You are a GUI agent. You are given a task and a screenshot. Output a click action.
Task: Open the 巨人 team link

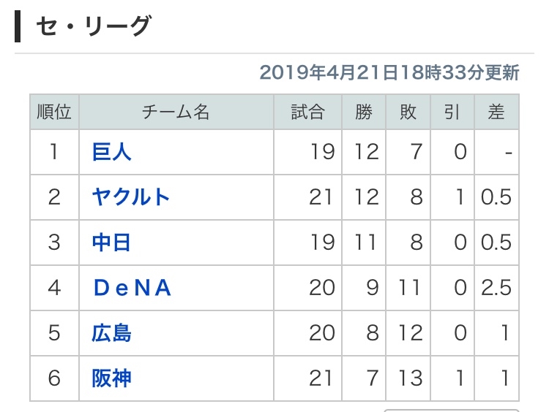[111, 152]
